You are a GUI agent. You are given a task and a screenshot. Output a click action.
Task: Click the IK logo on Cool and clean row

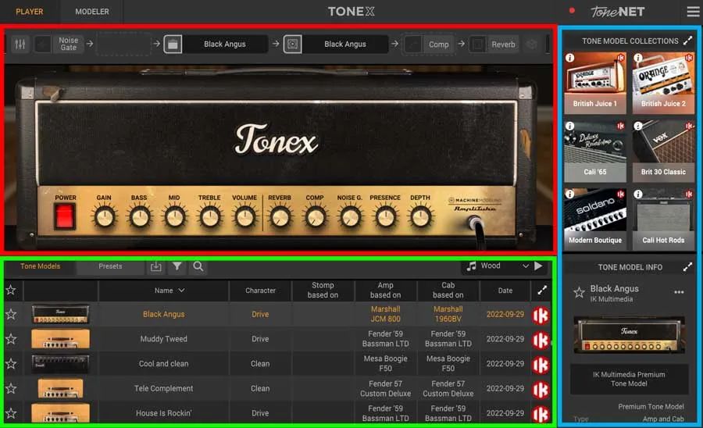(541, 365)
